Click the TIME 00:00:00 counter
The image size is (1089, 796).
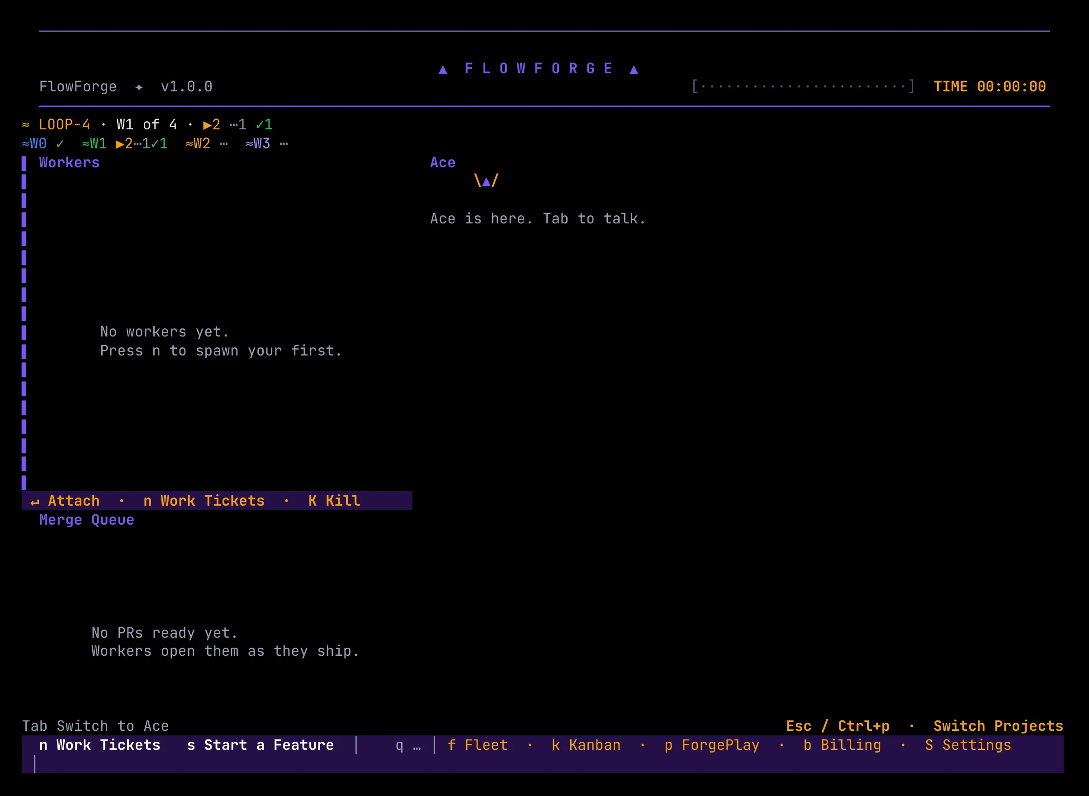point(990,87)
